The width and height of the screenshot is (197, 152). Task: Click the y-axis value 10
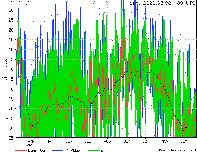[11, 50]
